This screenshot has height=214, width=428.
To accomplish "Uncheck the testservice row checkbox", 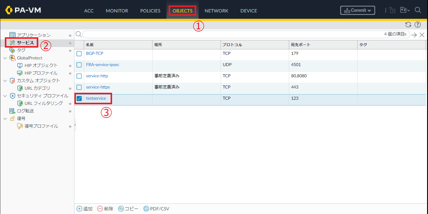I will (79, 99).
